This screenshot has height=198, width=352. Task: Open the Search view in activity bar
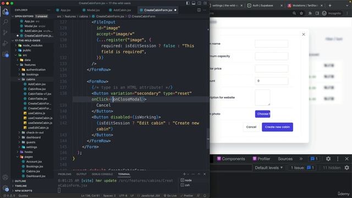coord(5,22)
